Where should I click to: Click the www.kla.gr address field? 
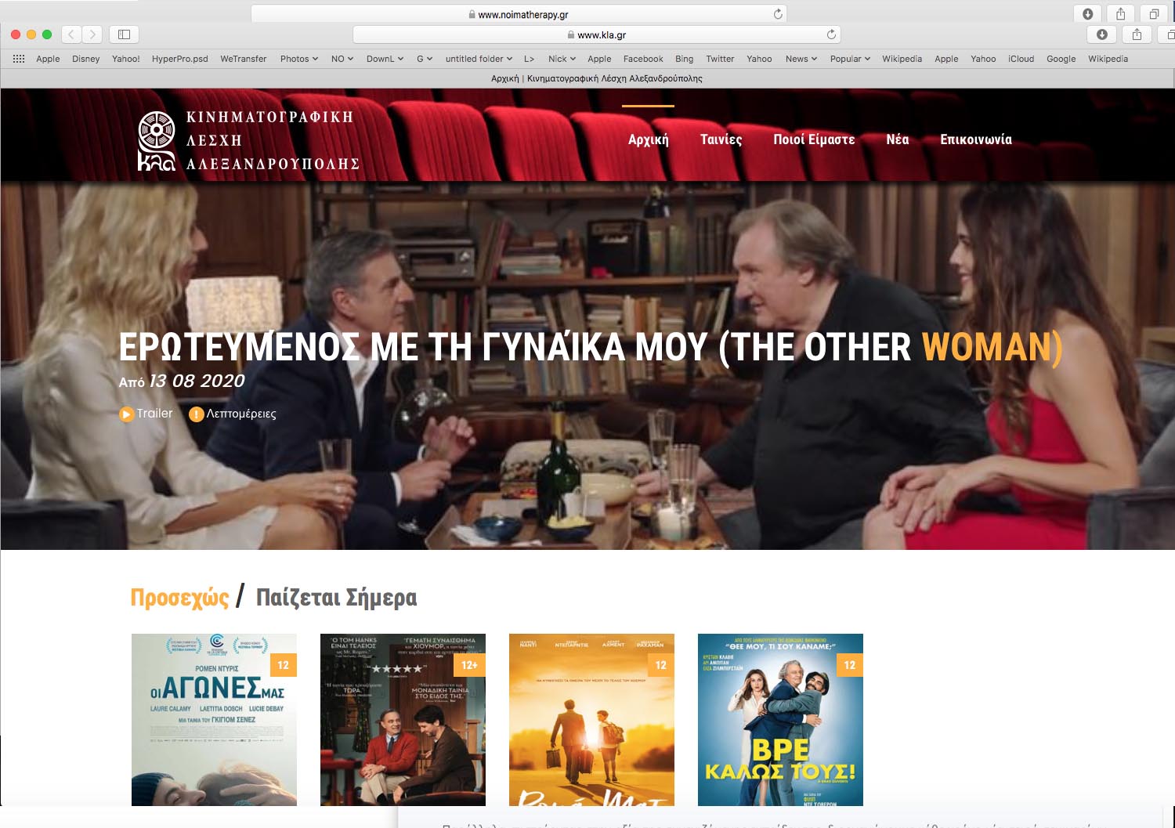point(595,34)
